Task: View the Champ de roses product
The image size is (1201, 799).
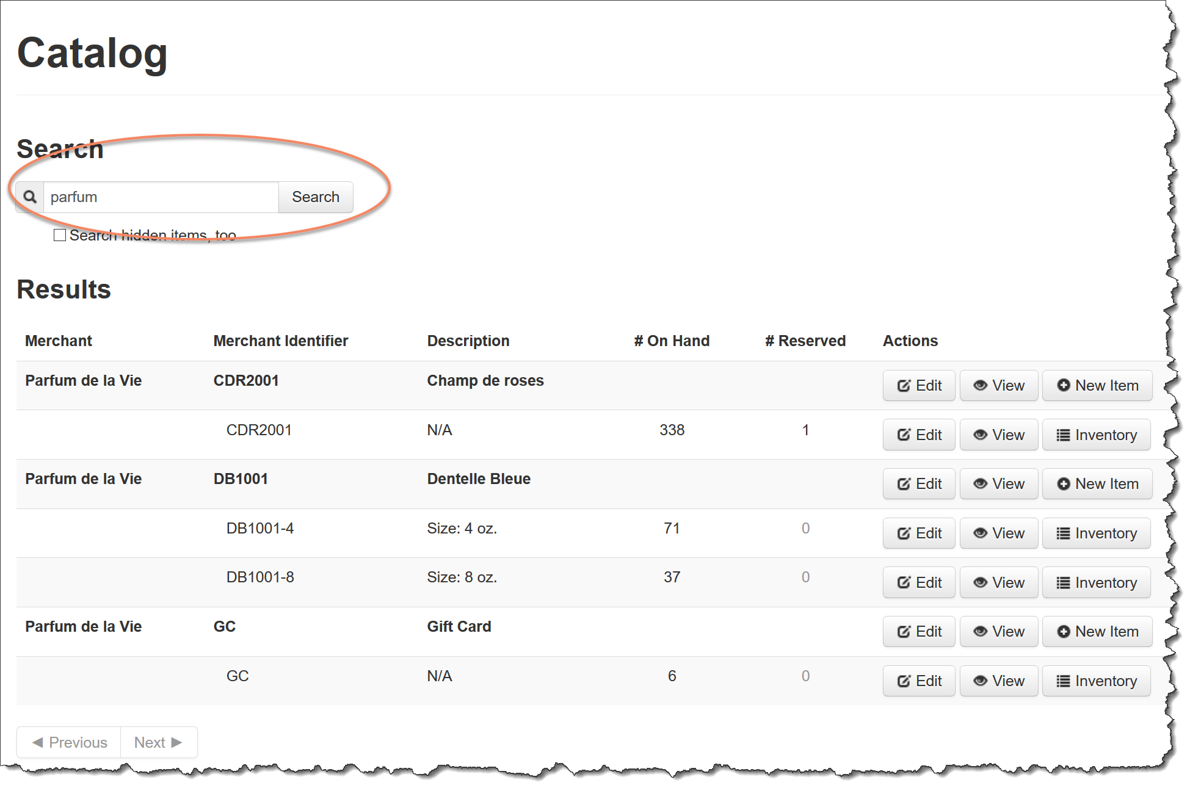Action: pos(998,386)
